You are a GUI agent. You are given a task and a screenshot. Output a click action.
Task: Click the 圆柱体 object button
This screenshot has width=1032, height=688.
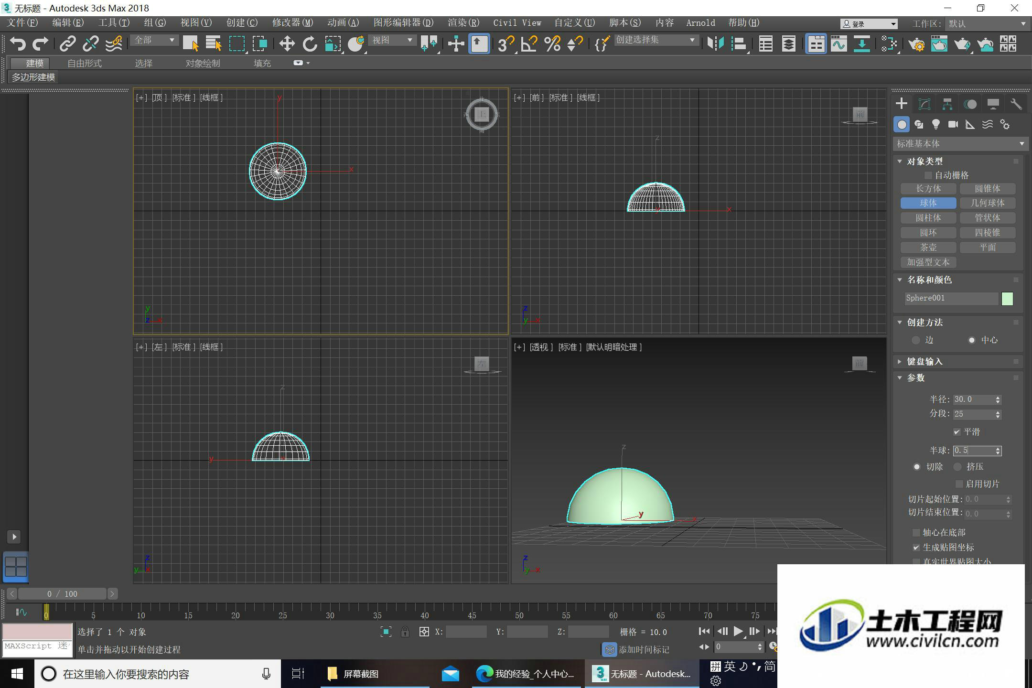[x=928, y=218]
